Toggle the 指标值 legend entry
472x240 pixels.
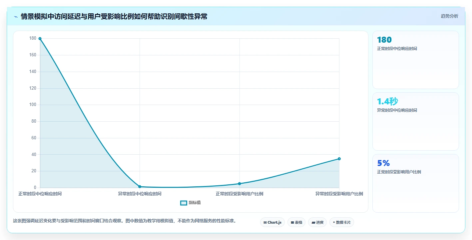click(x=191, y=203)
